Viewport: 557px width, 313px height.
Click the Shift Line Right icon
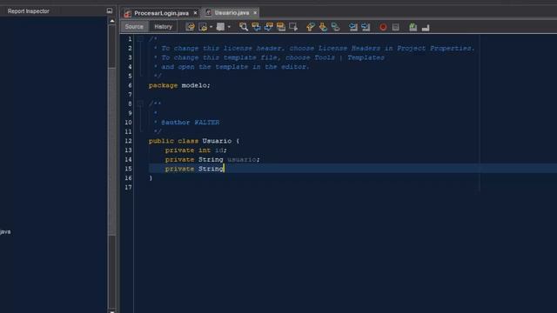[x=366, y=27]
